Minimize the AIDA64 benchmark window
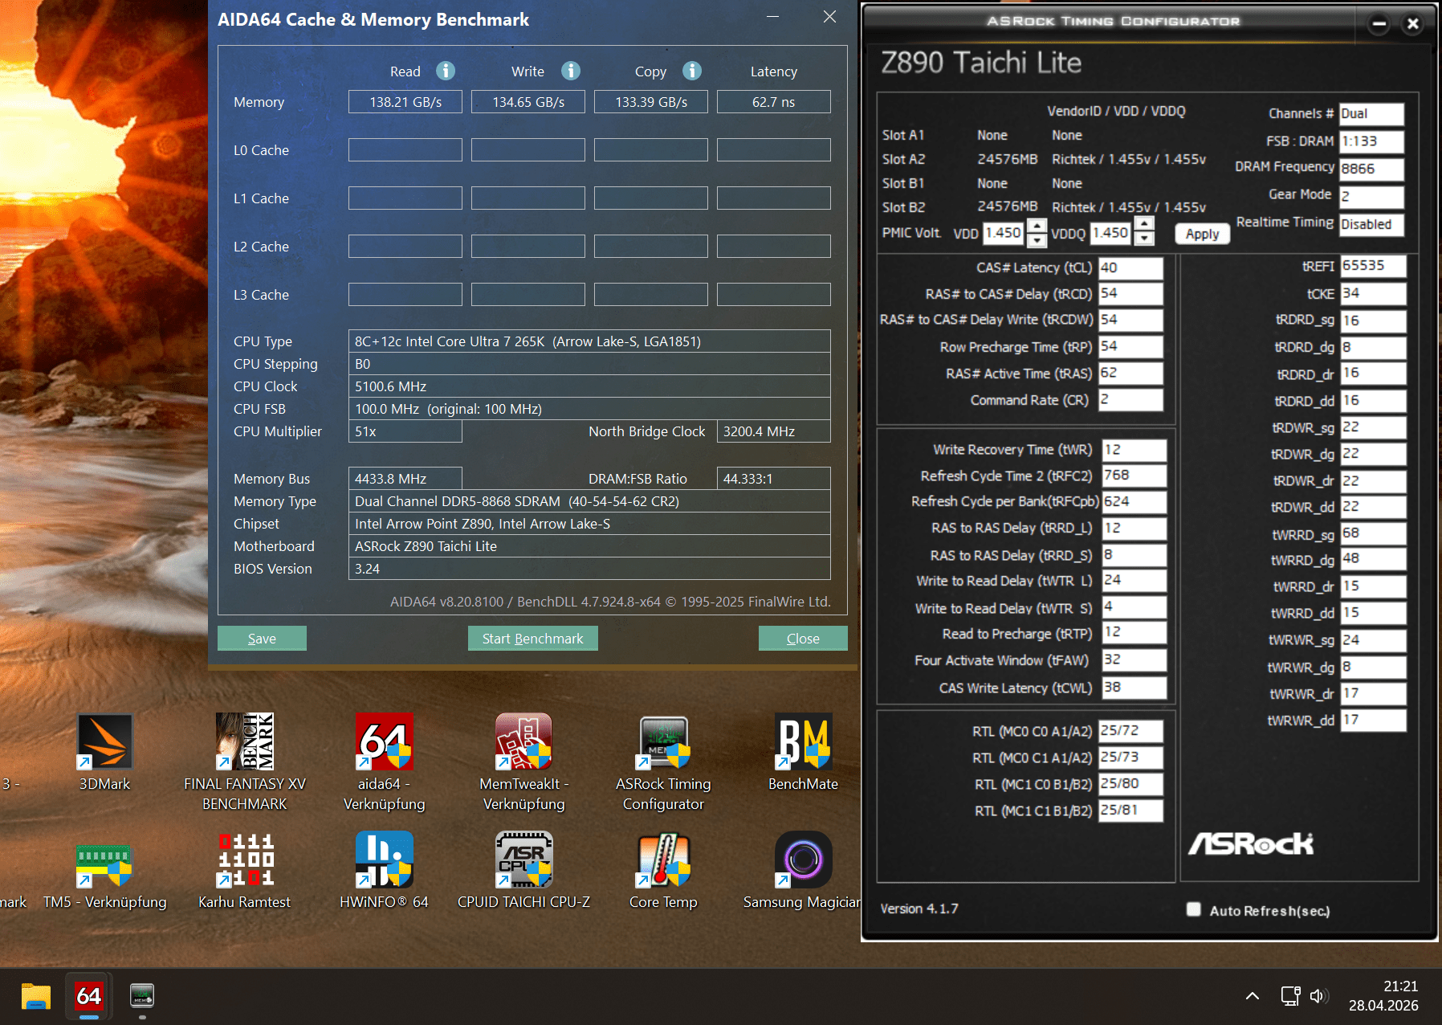The height and width of the screenshot is (1025, 1442). [x=772, y=17]
